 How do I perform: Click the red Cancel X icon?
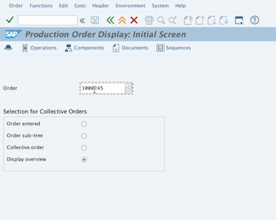134,20
